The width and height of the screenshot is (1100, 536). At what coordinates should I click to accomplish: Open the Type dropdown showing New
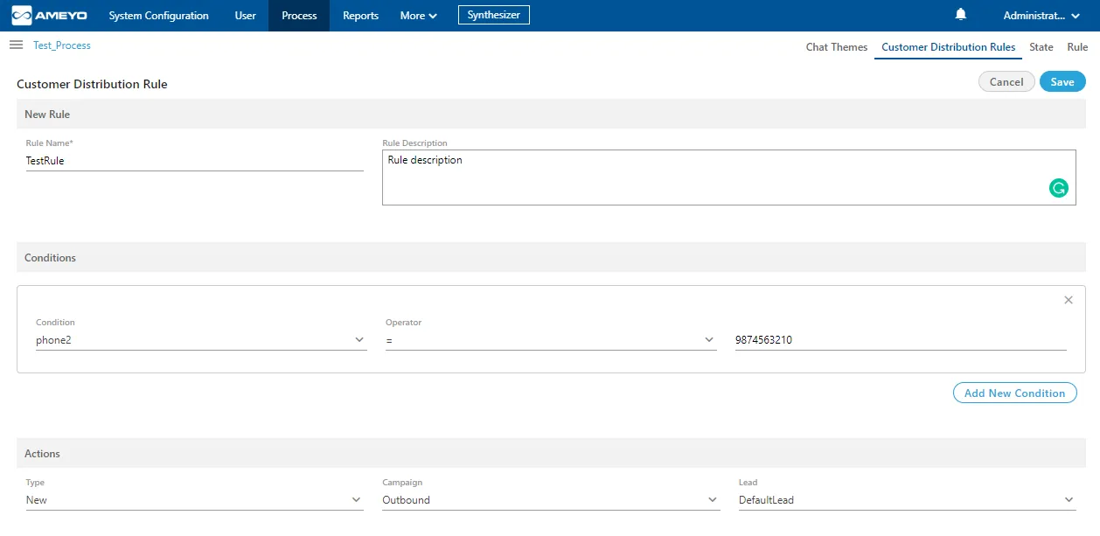pyautogui.click(x=194, y=500)
